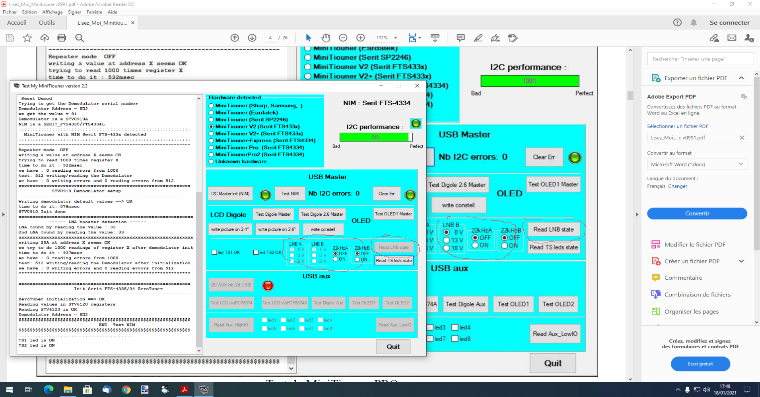Switch to the Outils tab

pyautogui.click(x=47, y=23)
